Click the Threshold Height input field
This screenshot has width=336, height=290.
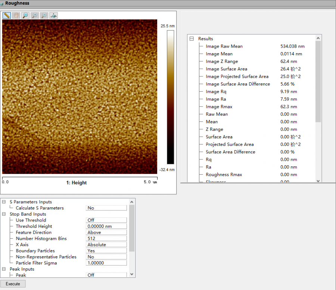106,226
